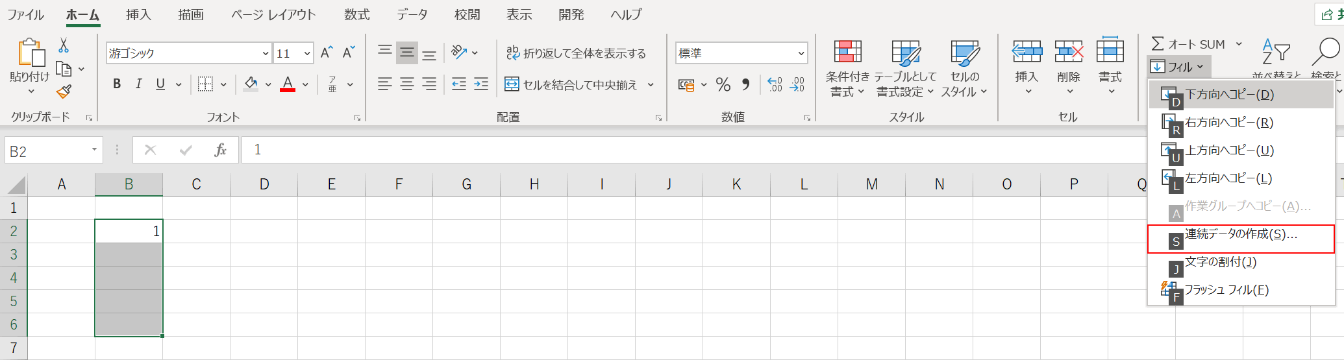The width and height of the screenshot is (1344, 360).
Task: Open the font name 游ゴシック dropdown
Action: click(x=266, y=53)
